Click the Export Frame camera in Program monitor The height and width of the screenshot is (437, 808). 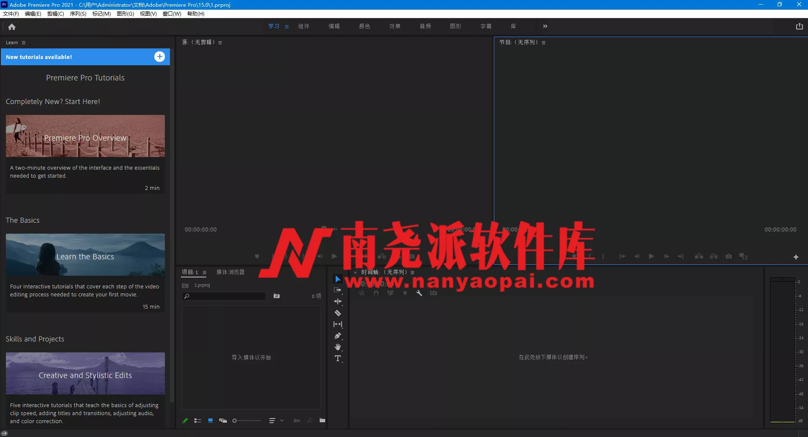coord(729,256)
